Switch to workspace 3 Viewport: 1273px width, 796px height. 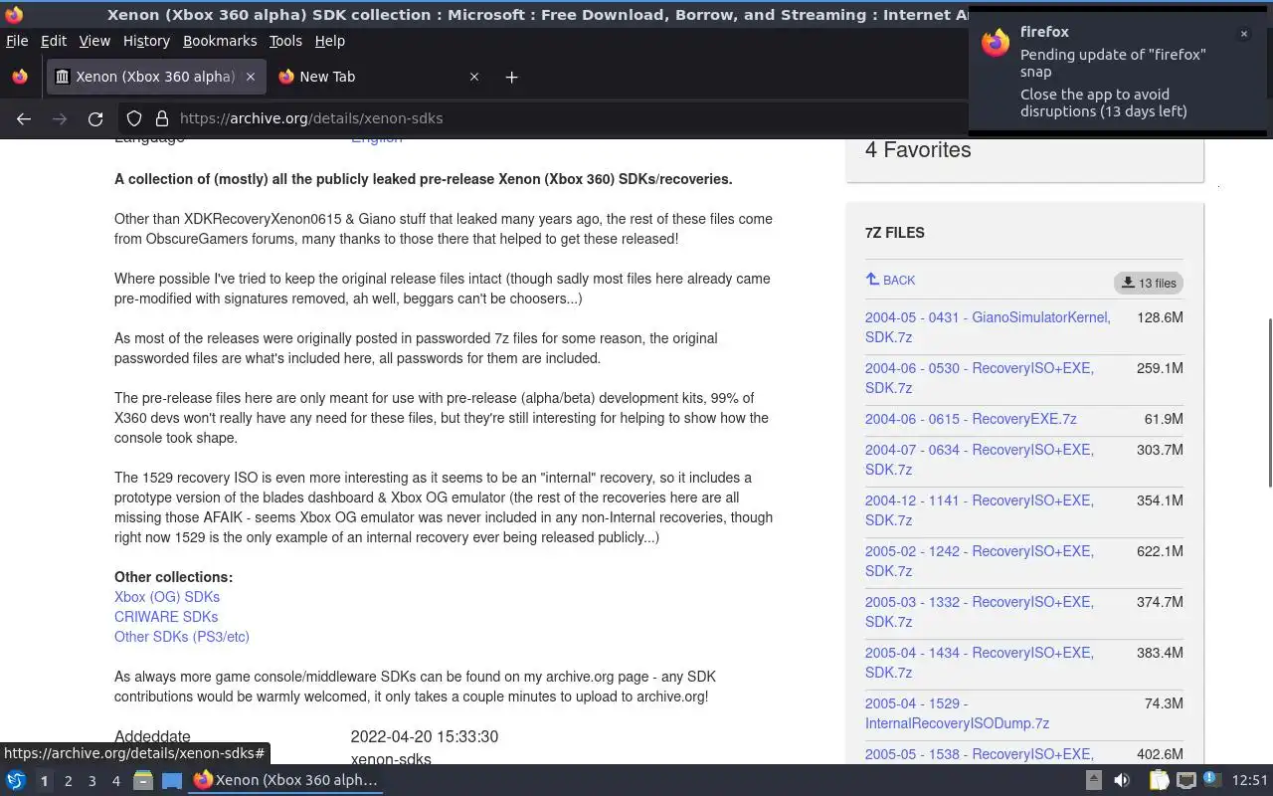(x=91, y=781)
